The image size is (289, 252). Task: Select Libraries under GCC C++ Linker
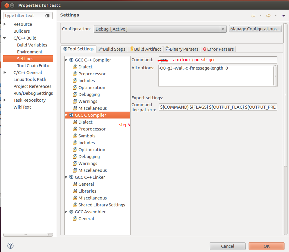coord(87,191)
